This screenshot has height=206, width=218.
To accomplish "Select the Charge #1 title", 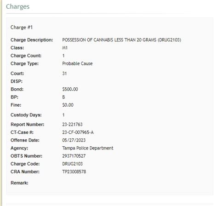I will click(x=22, y=28).
